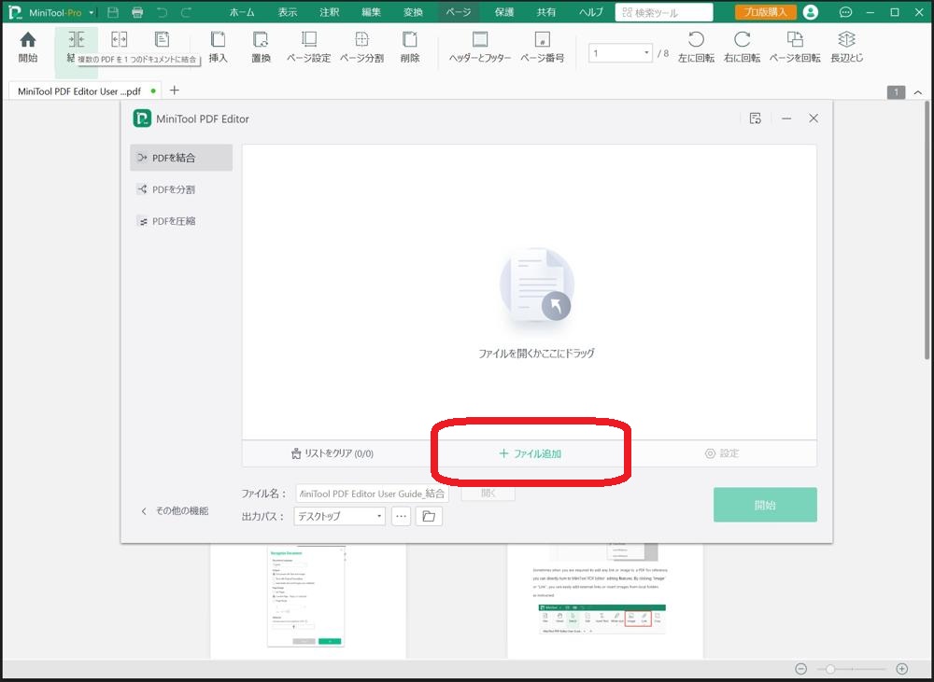The height and width of the screenshot is (682, 934).
Task: Click the 削除 delete page tool
Action: point(410,48)
